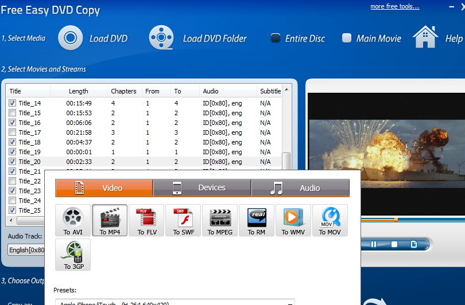Uncheck the Title_19 checkbox
The height and width of the screenshot is (305, 465).
click(12, 152)
